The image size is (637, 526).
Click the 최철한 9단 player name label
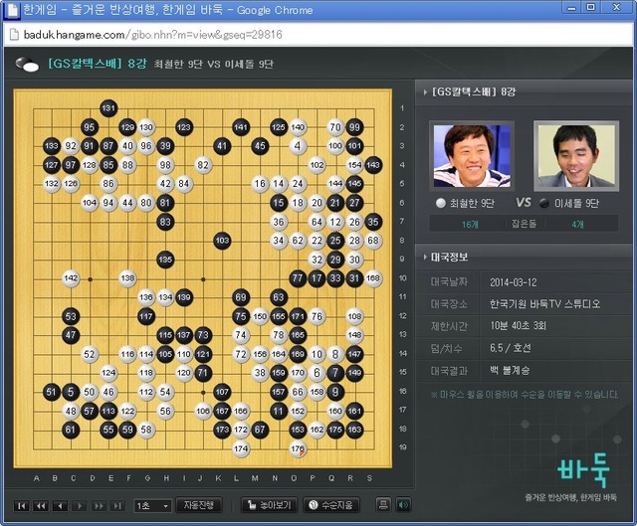(472, 203)
